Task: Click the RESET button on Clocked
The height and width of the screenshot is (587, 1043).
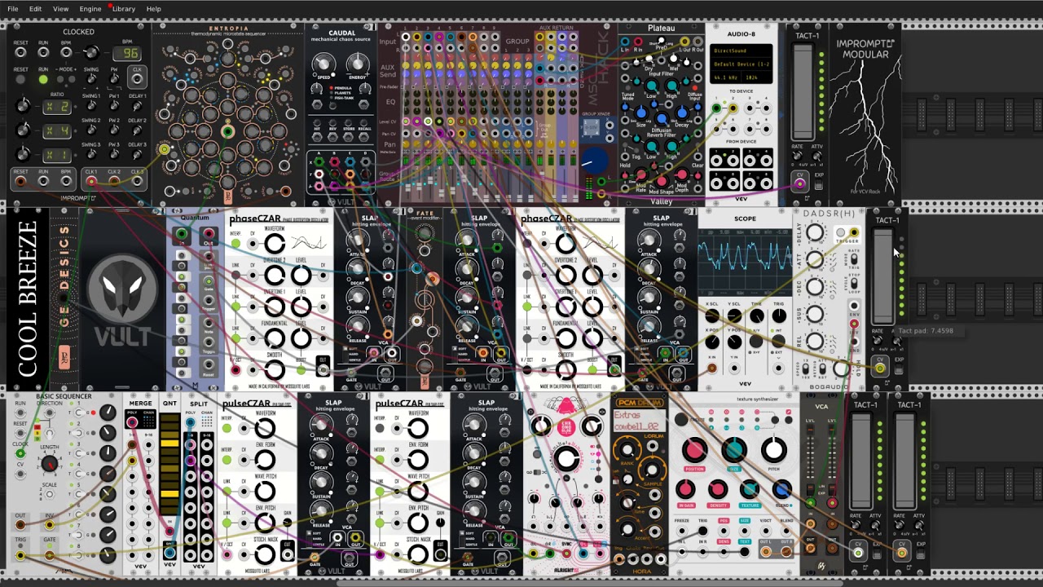Action: (20, 79)
